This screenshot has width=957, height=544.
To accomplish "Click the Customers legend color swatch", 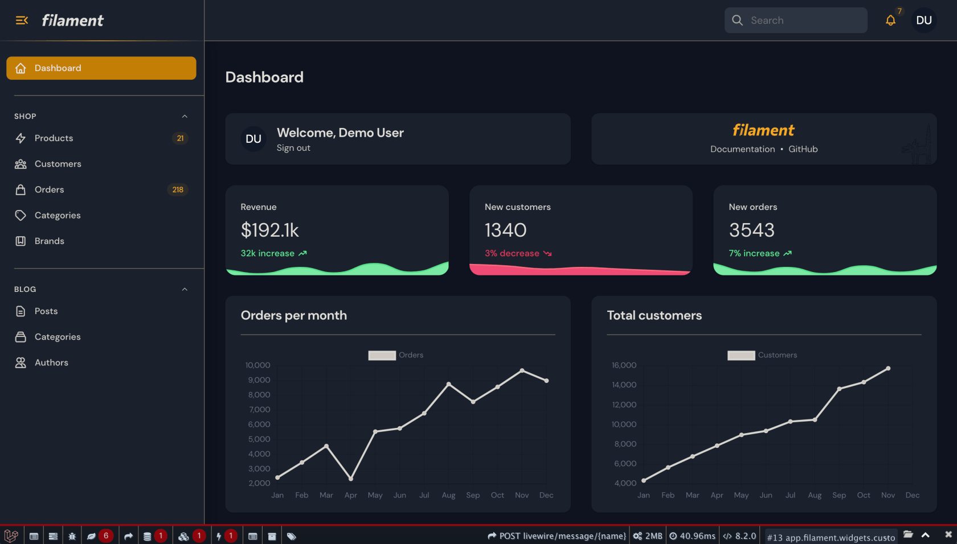I will 741,355.
